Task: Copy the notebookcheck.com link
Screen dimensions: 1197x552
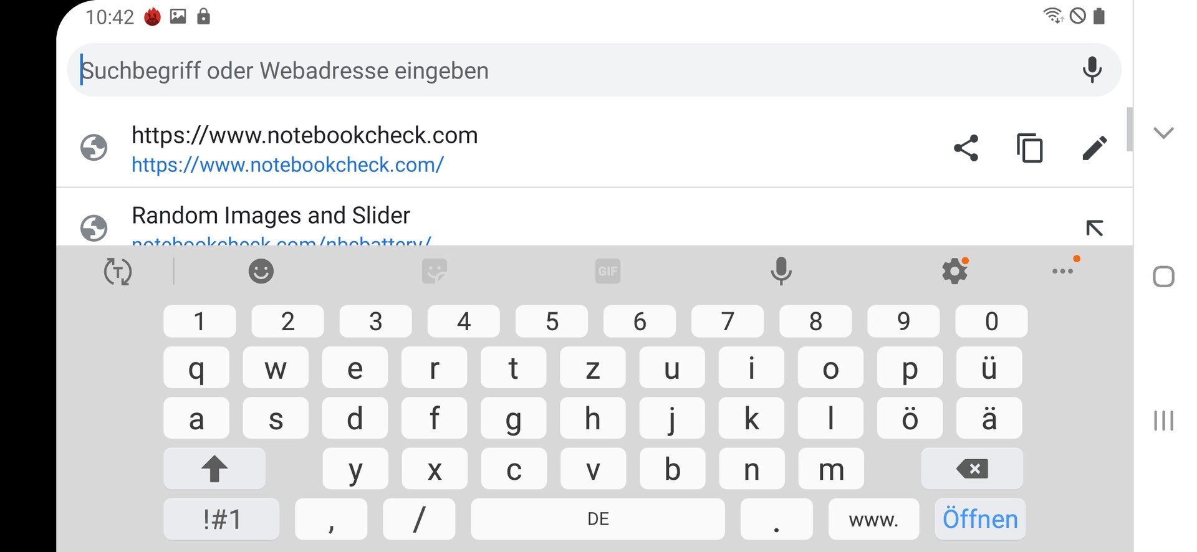Action: pos(1030,148)
